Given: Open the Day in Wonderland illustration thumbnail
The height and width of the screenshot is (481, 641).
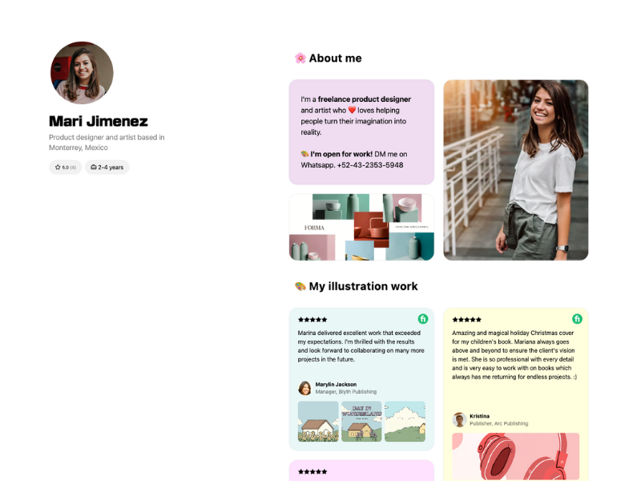Looking at the screenshot, I should pyautogui.click(x=361, y=422).
